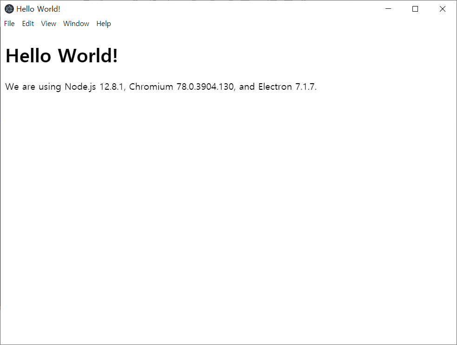Click the large "Hello World!" page heading
Screen dimensions: 457x345
coord(61,55)
